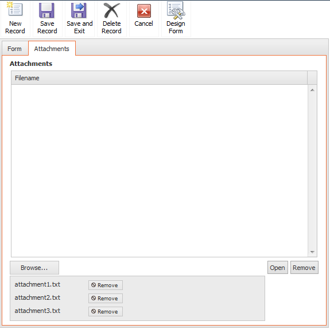Remove attachment2.txt from upload list

pyautogui.click(x=106, y=298)
